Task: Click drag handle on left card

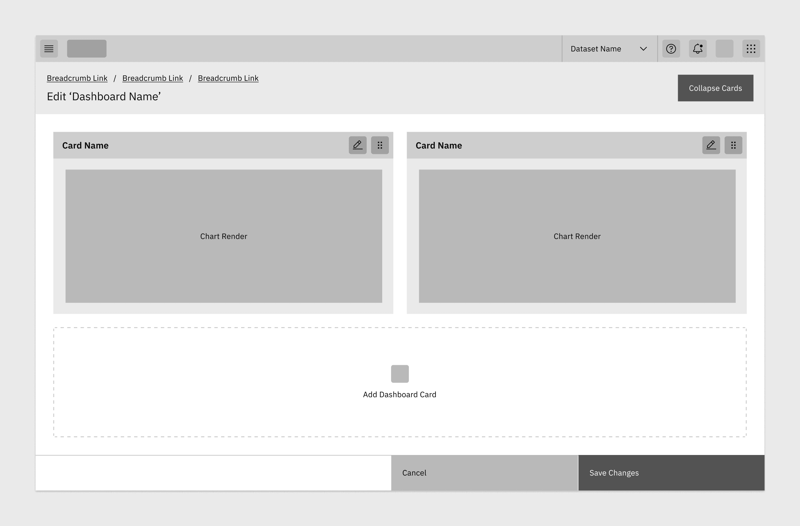Action: [380, 145]
